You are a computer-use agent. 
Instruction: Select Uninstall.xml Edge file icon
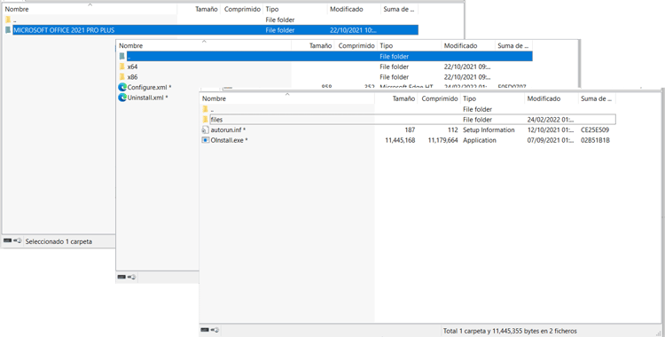[122, 98]
